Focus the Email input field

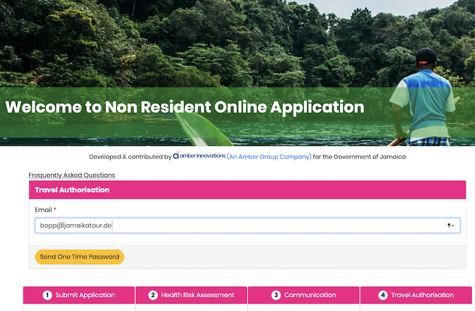pos(237,226)
